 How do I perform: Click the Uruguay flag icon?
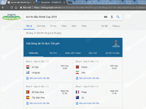[x=28, y=73]
